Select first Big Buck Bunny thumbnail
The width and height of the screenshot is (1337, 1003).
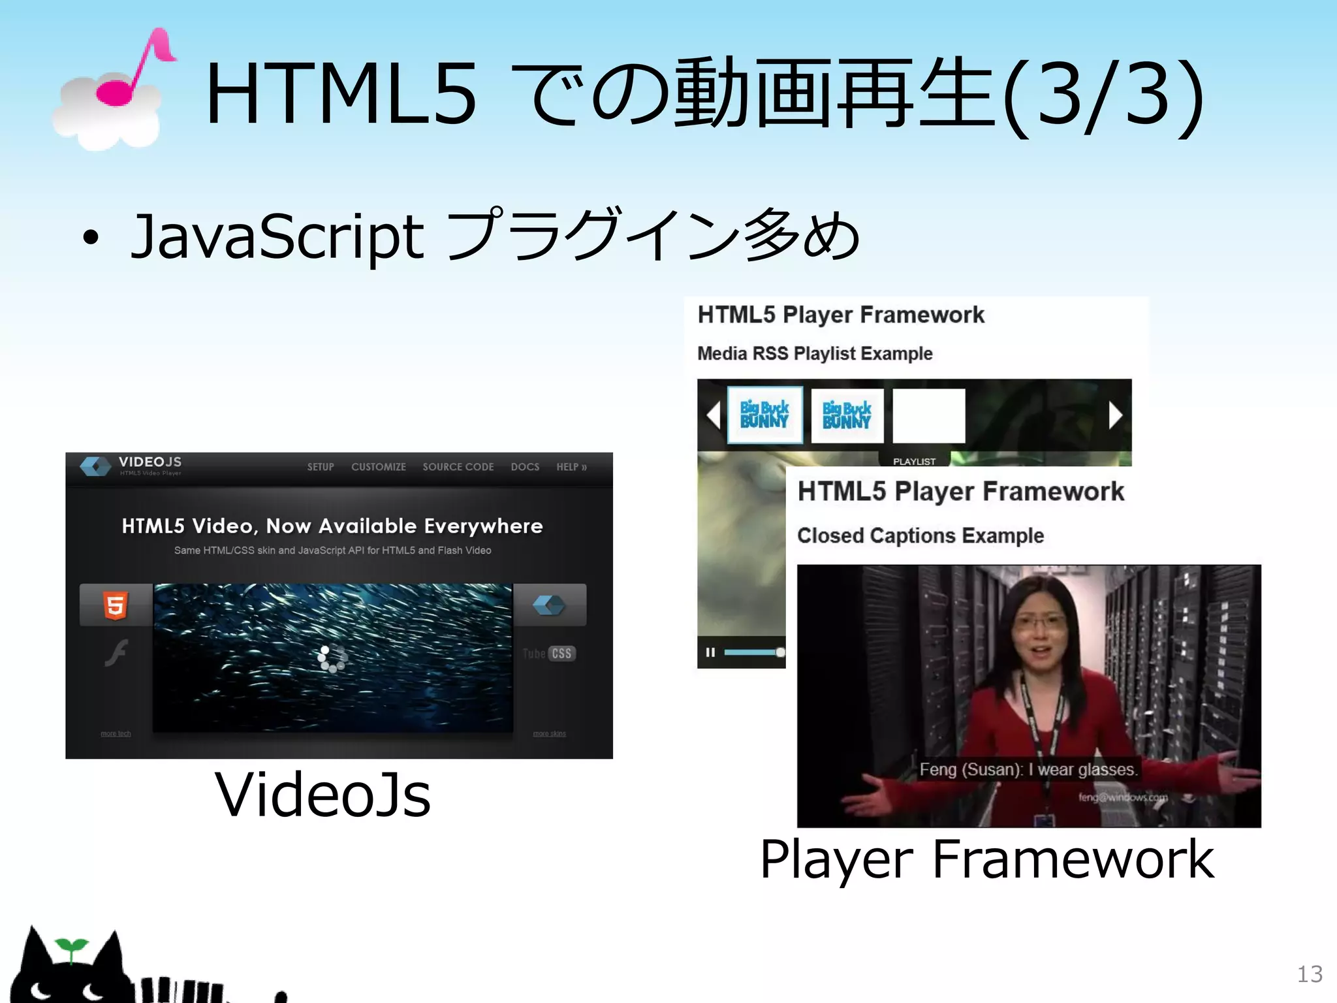pyautogui.click(x=765, y=415)
